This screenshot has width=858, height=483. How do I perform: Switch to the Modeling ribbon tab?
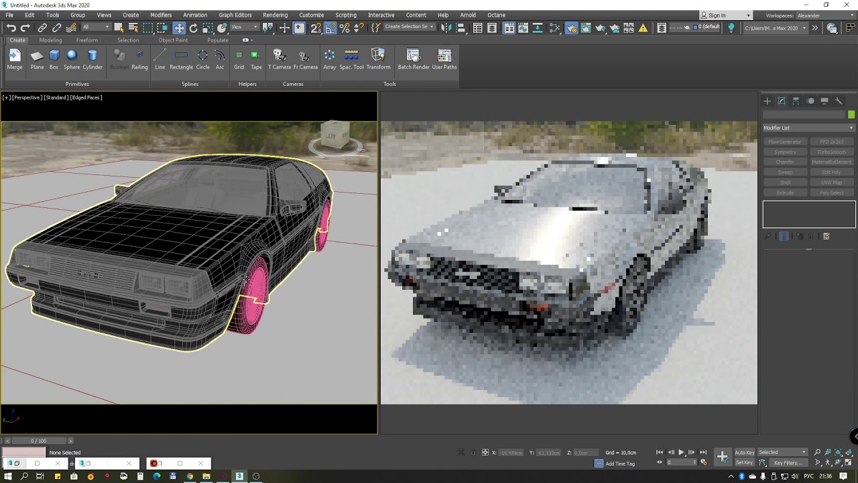click(50, 40)
